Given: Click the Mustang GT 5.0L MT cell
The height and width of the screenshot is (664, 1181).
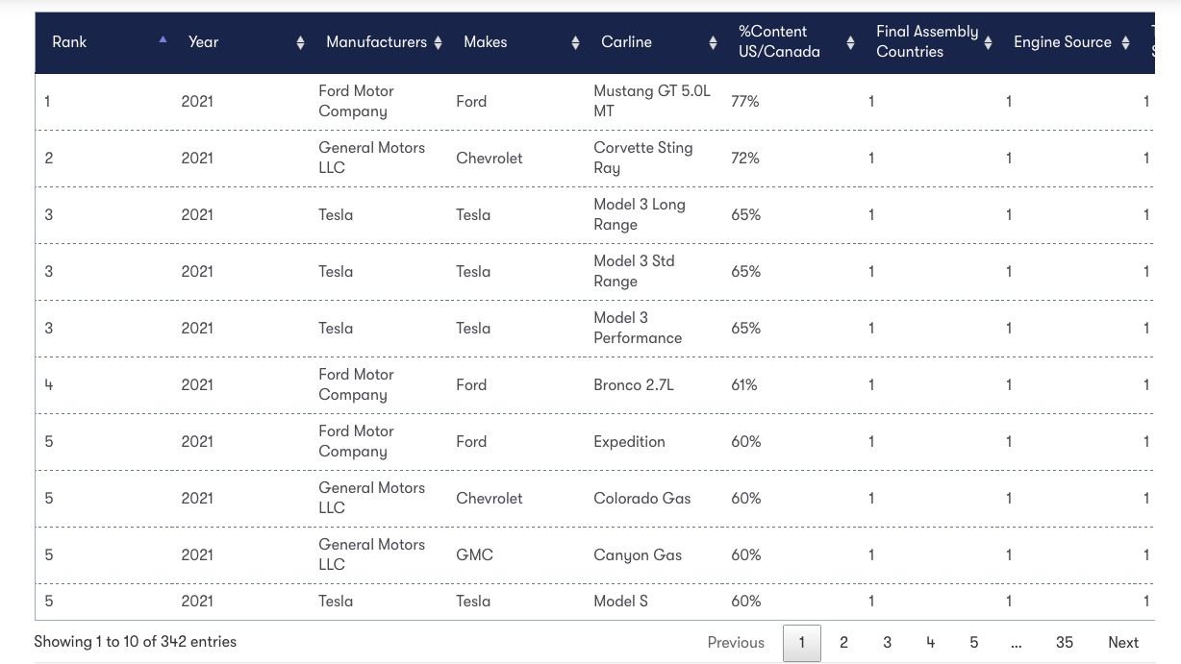Looking at the screenshot, I should (651, 101).
